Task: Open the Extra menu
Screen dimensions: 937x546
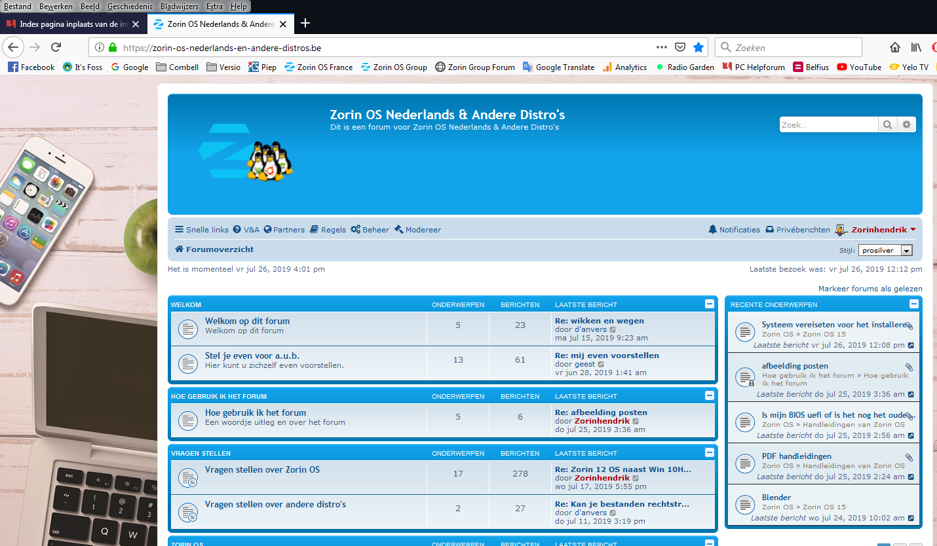Action: point(214,7)
